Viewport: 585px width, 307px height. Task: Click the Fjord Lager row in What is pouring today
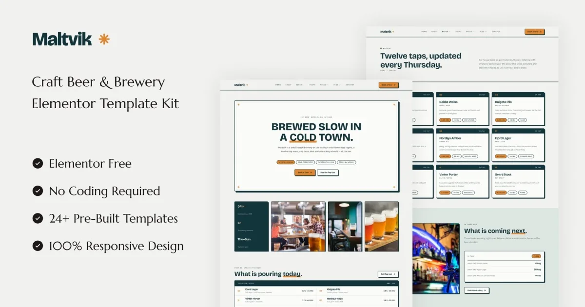275,290
